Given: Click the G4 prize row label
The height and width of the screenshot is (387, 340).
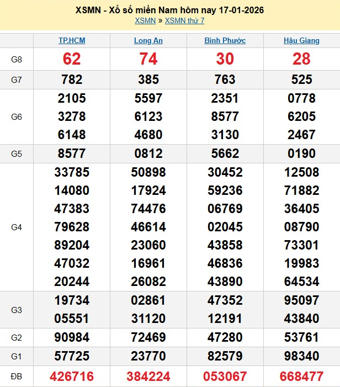Looking at the screenshot, I should point(17,226).
